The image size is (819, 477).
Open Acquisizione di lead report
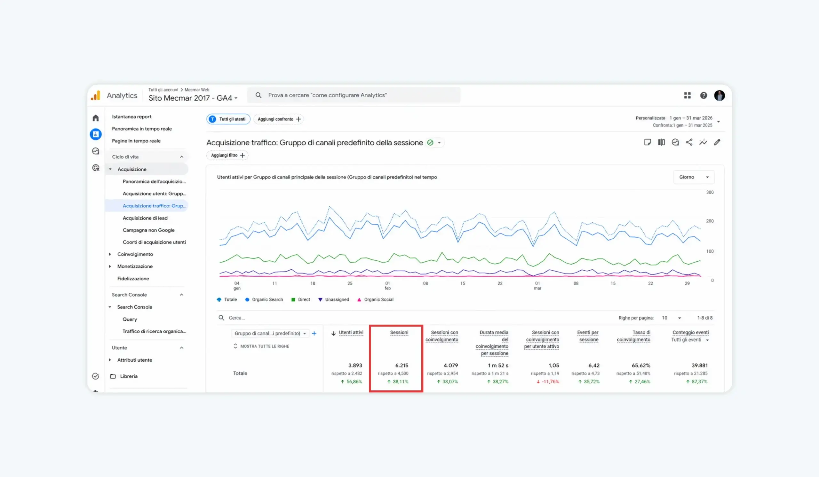point(145,218)
